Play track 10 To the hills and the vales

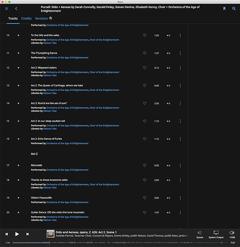(x=18, y=35)
